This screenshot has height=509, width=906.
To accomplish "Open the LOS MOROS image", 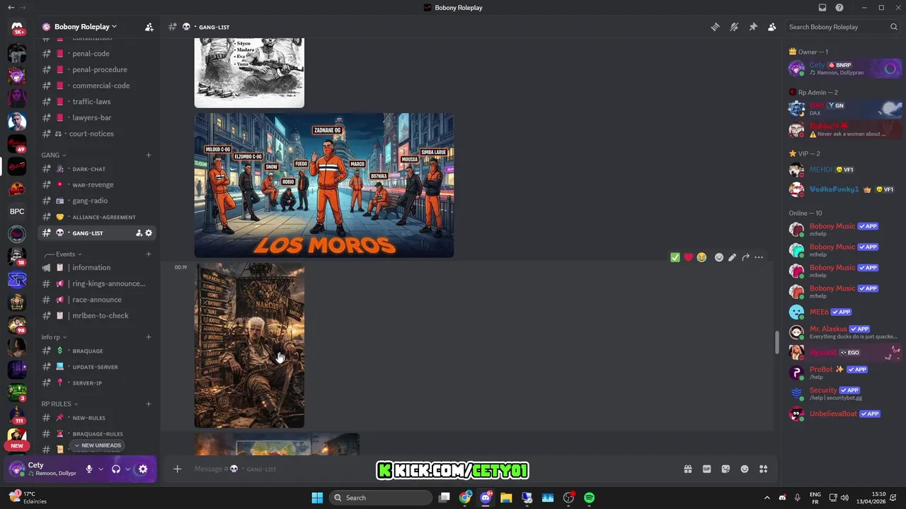I will coord(324,185).
